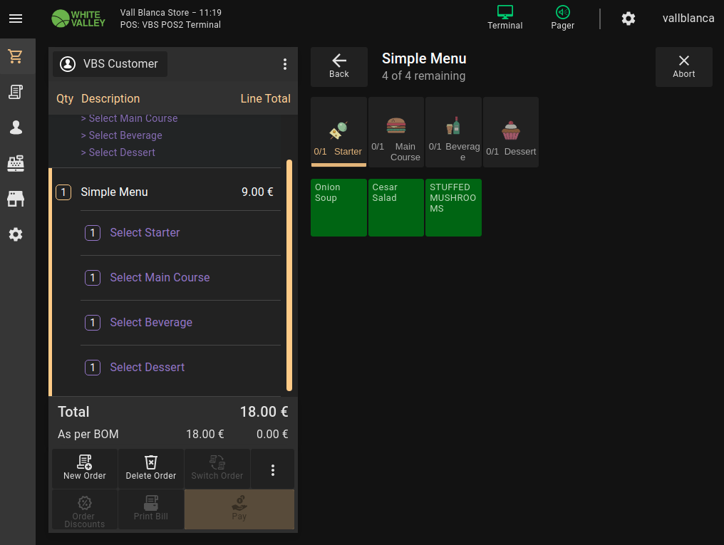Viewport: 724px width, 545px height.
Task: Click the 4 of 4 remaining text
Action: point(423,76)
